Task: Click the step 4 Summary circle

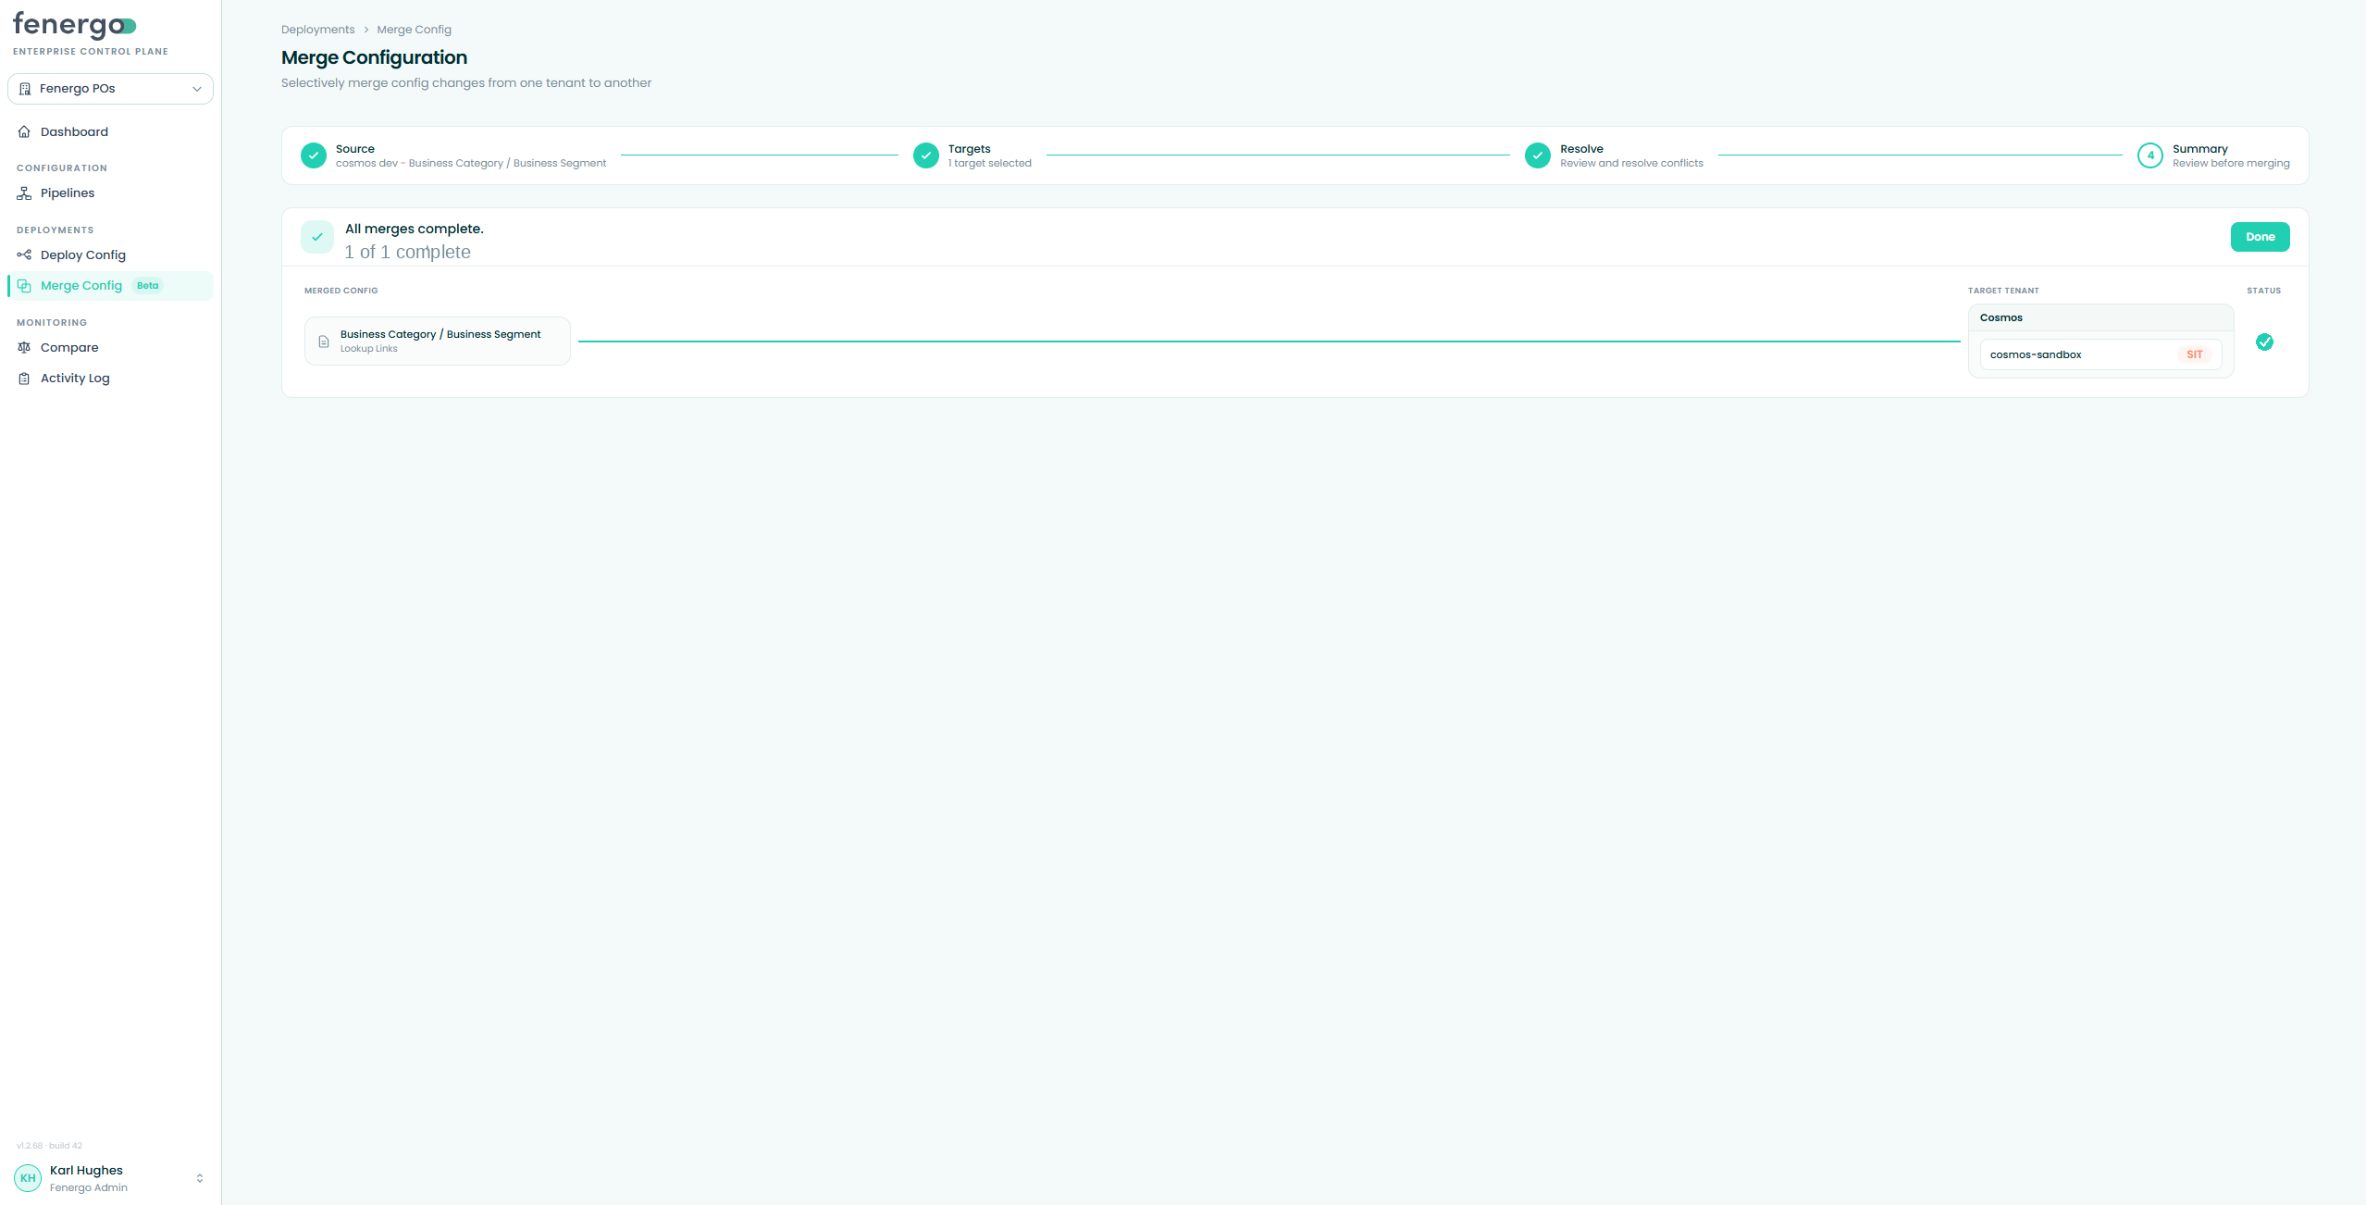Action: pyautogui.click(x=2150, y=155)
